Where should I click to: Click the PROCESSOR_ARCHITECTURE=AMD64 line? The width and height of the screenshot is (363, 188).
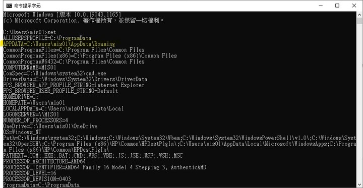(x=44, y=162)
